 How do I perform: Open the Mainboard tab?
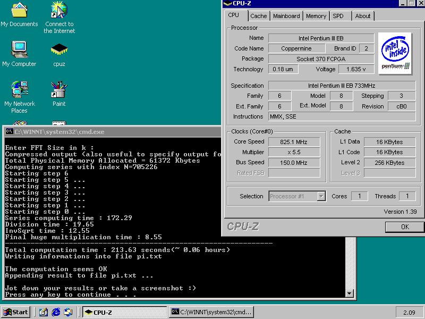286,16
